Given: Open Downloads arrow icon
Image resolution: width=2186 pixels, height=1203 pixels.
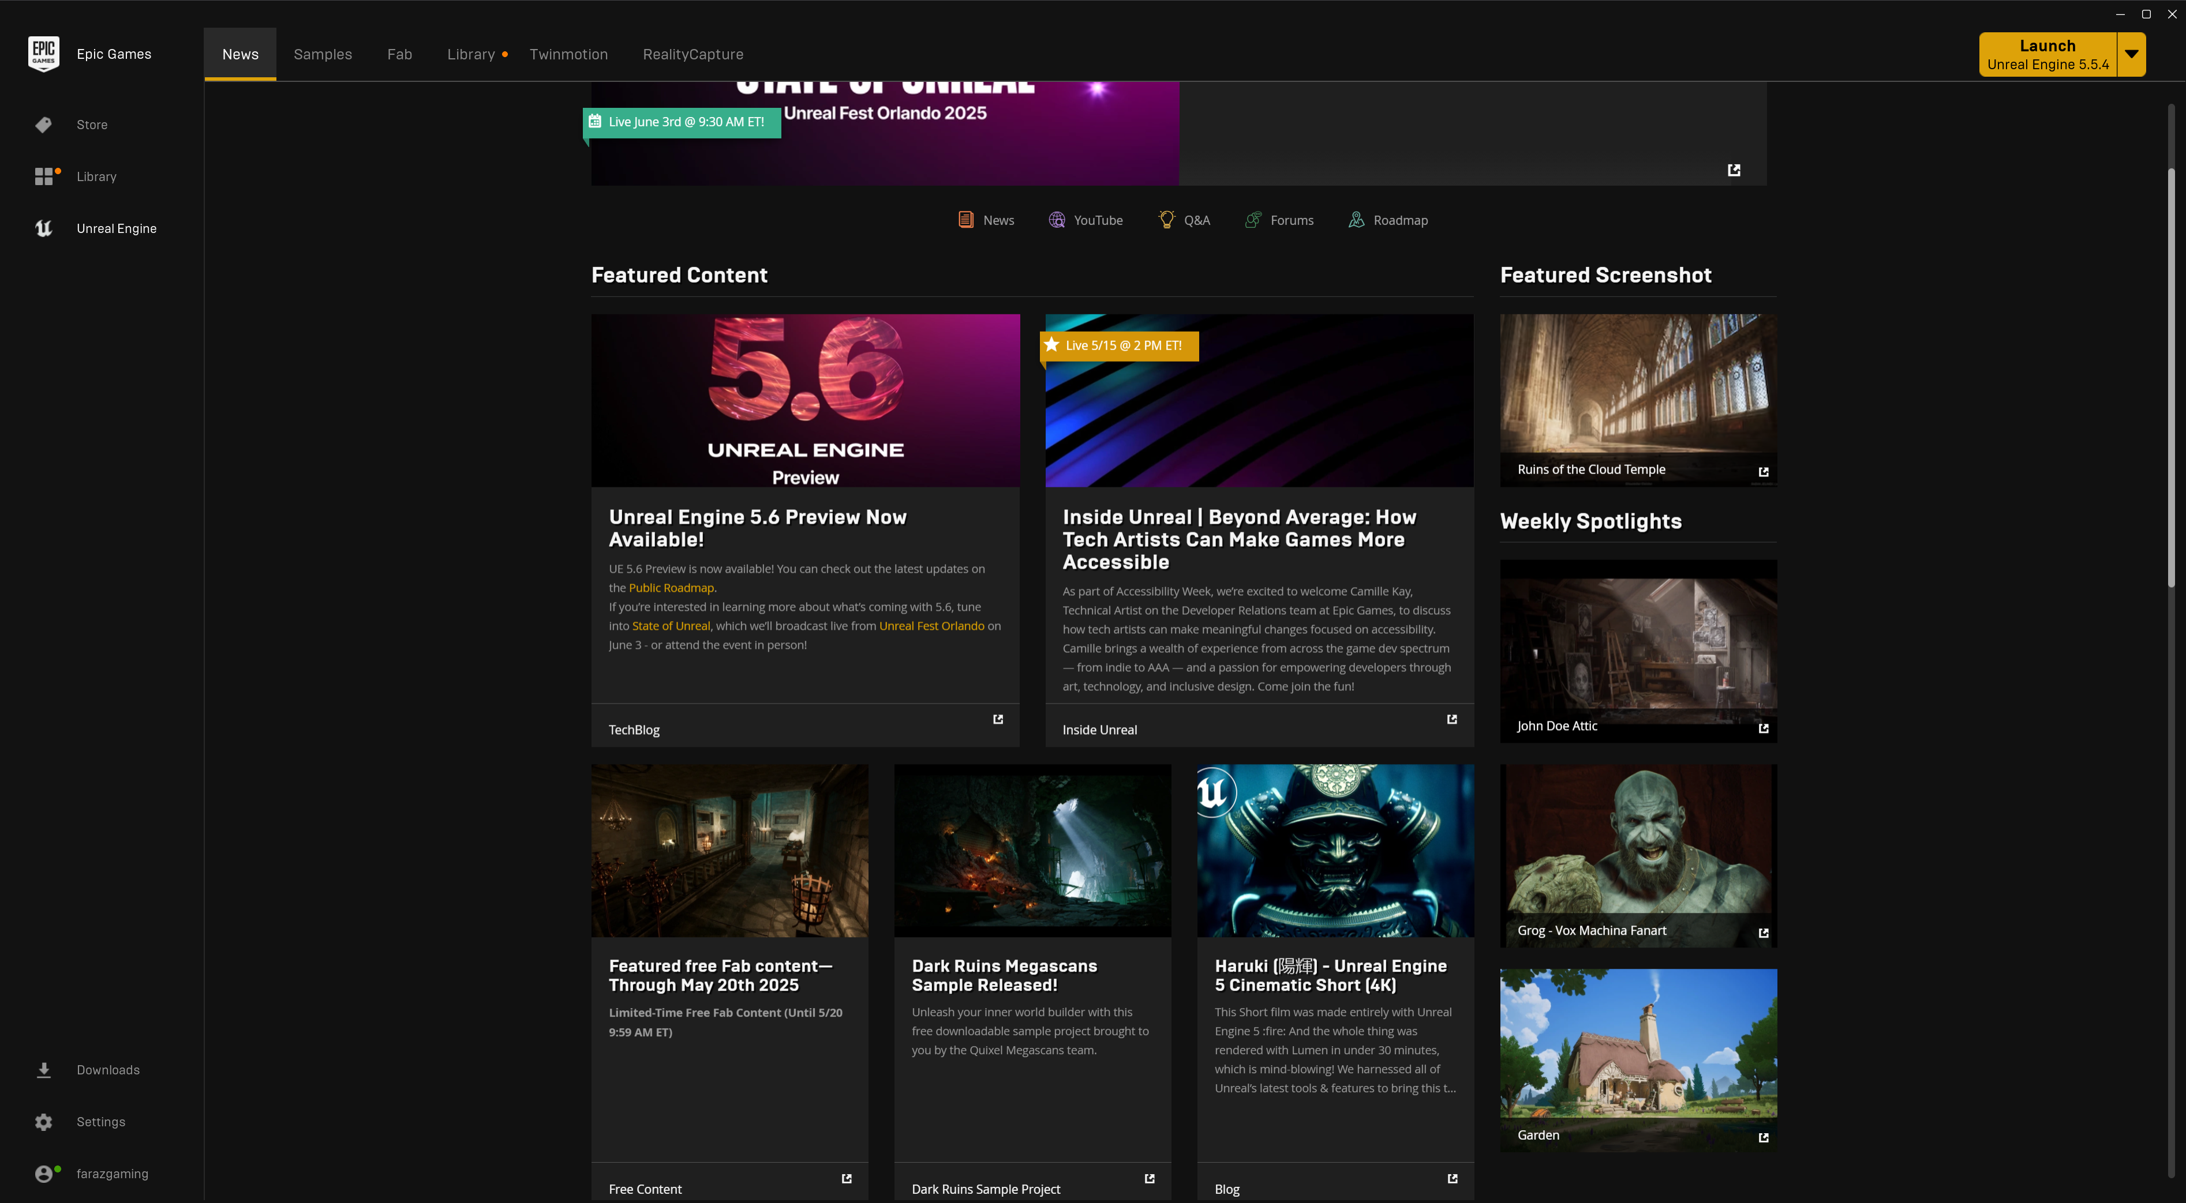Looking at the screenshot, I should pyautogui.click(x=44, y=1070).
